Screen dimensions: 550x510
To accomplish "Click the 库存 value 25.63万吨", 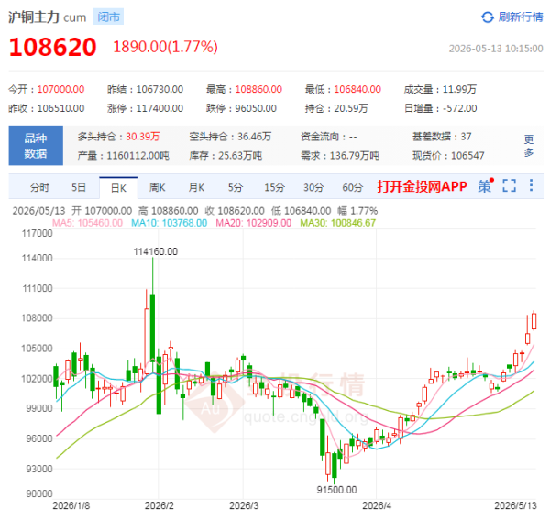I will point(240,156).
